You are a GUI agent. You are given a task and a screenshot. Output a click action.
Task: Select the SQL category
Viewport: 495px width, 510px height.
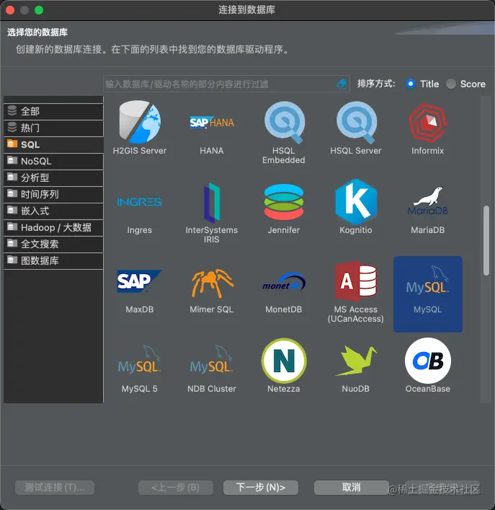point(53,144)
